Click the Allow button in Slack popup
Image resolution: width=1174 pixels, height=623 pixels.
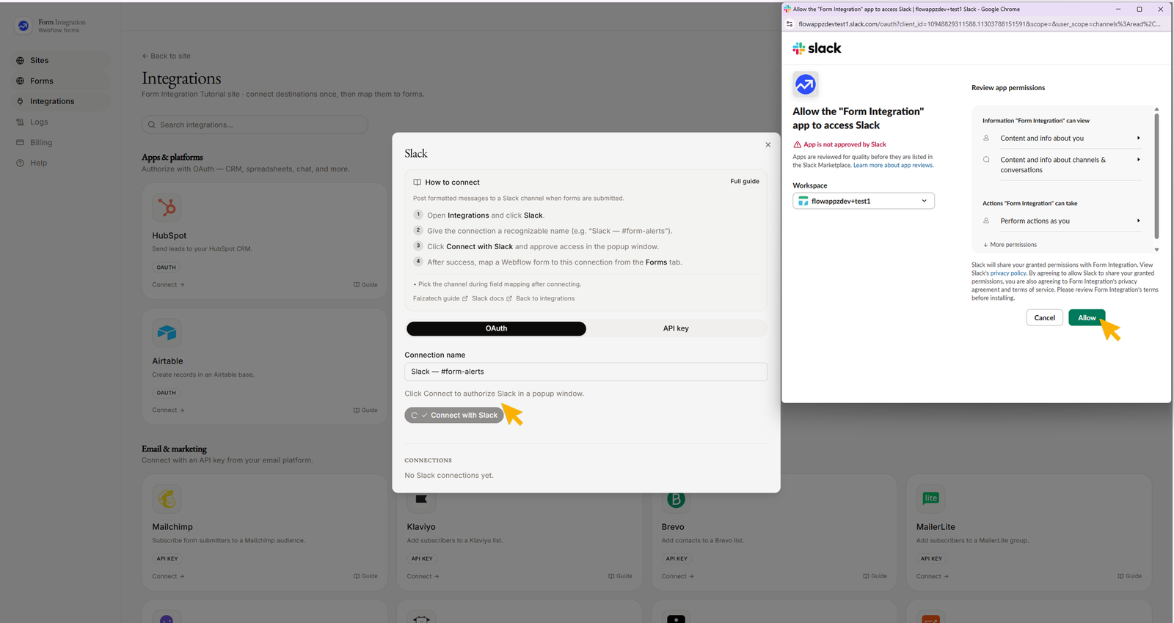pos(1087,318)
